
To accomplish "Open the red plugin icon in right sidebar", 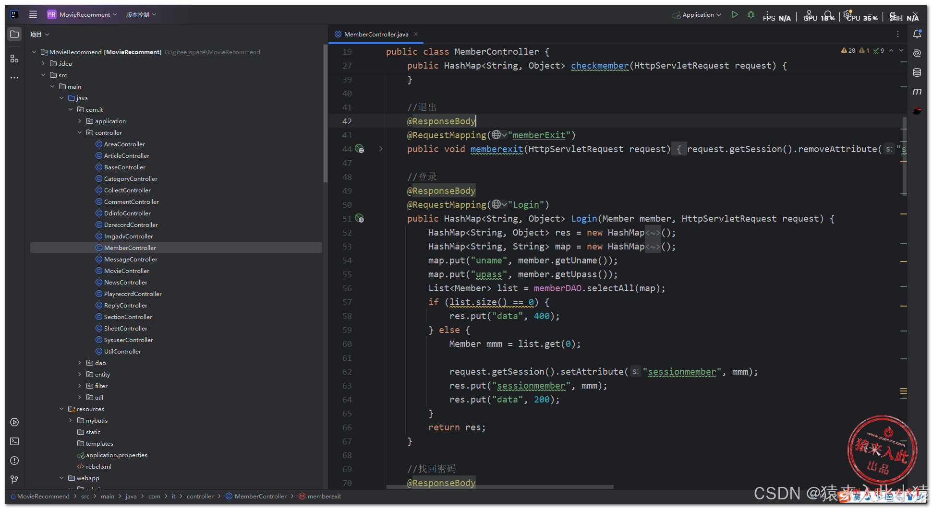I will [x=917, y=110].
